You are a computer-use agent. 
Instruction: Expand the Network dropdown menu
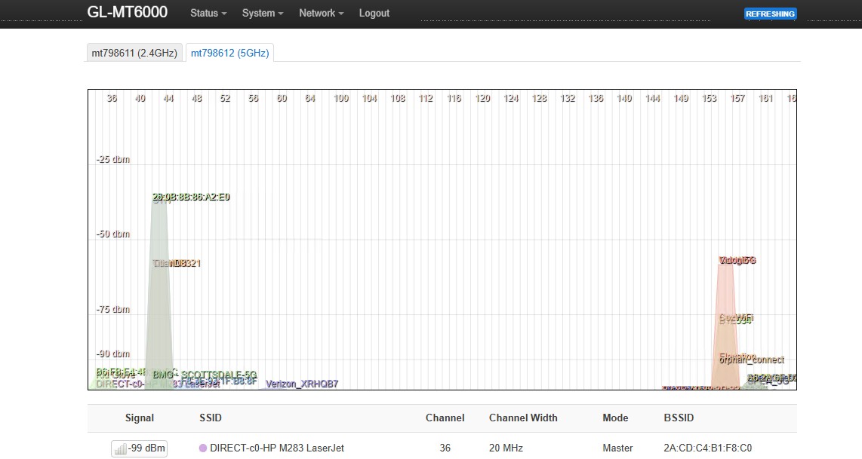pos(321,13)
